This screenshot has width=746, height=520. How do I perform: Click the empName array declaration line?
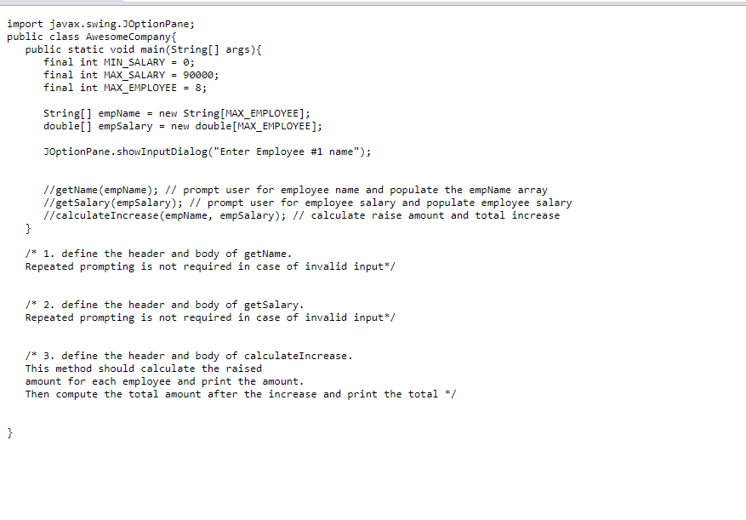(x=177, y=114)
